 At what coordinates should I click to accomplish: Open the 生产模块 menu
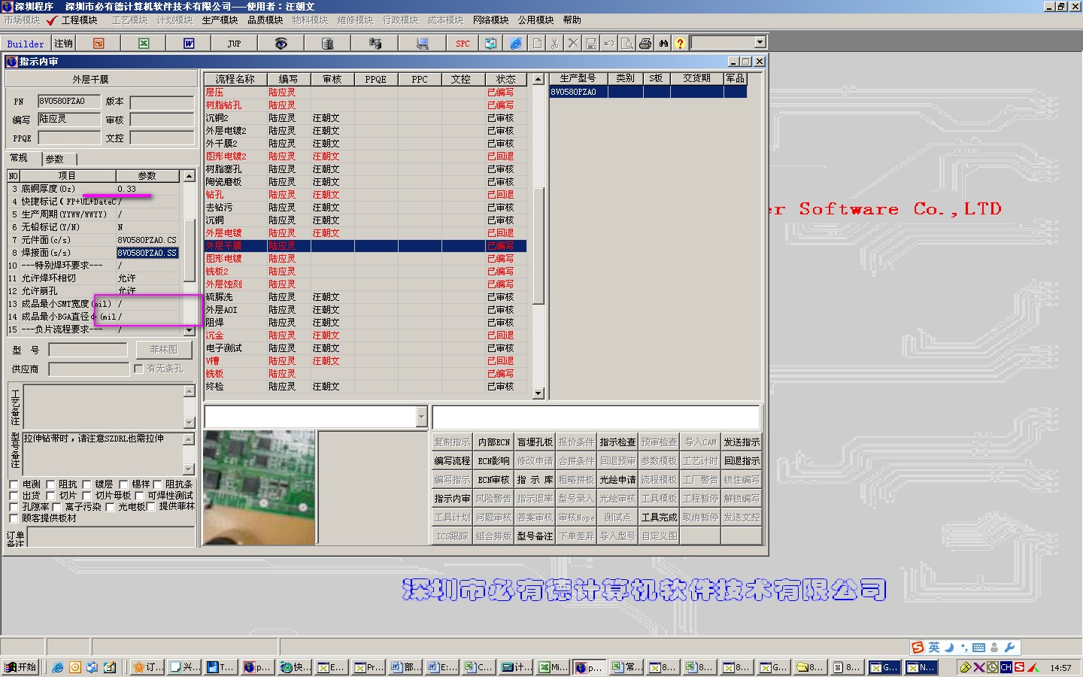[220, 20]
